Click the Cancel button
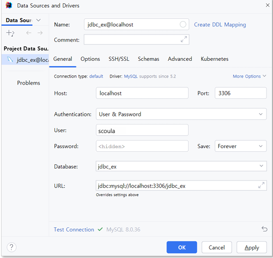 [217, 247]
